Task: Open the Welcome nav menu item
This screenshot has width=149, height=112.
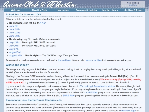Action: point(15,10)
